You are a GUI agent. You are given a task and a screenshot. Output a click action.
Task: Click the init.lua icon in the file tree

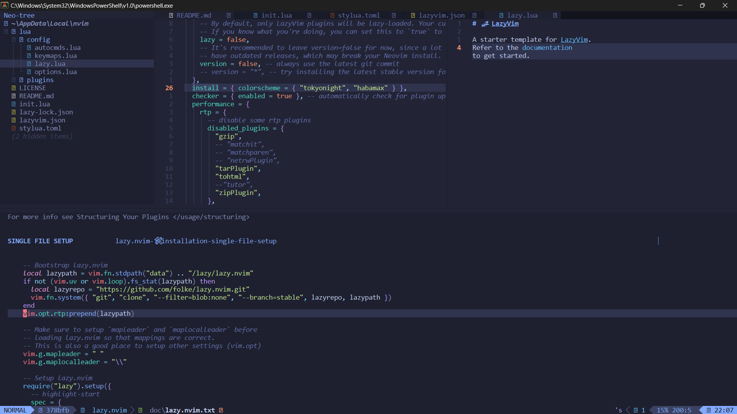[x=13, y=104]
